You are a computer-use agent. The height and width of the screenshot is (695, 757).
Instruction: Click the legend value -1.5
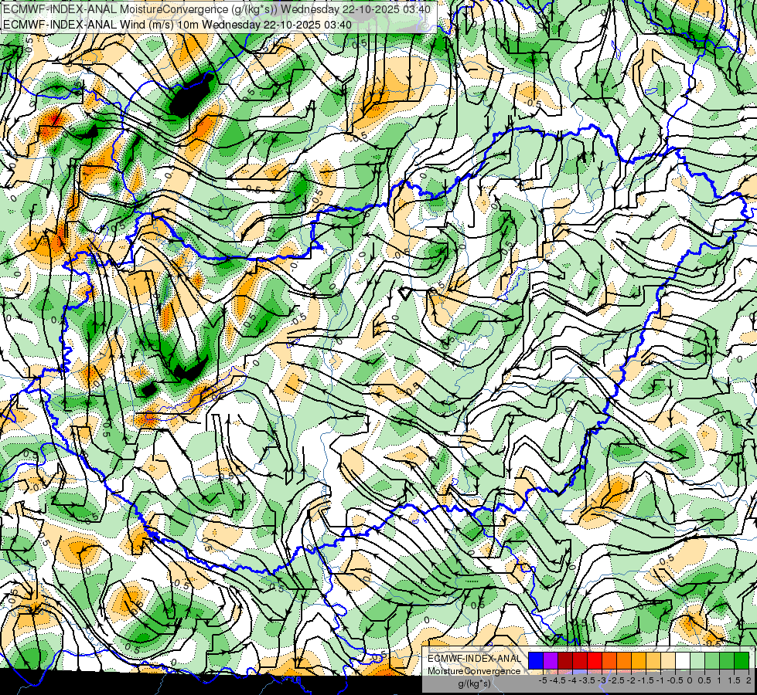click(x=646, y=680)
